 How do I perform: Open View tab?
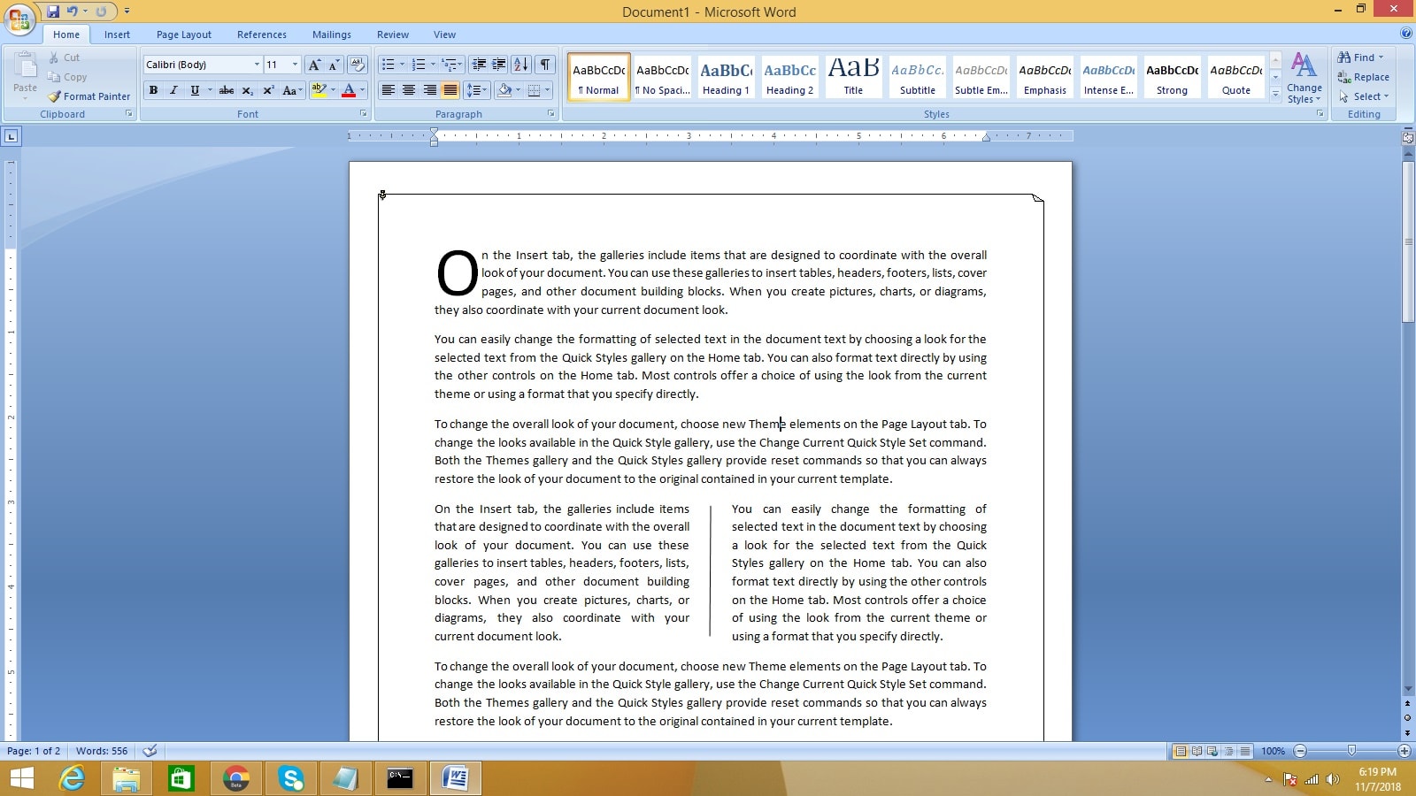click(x=444, y=34)
